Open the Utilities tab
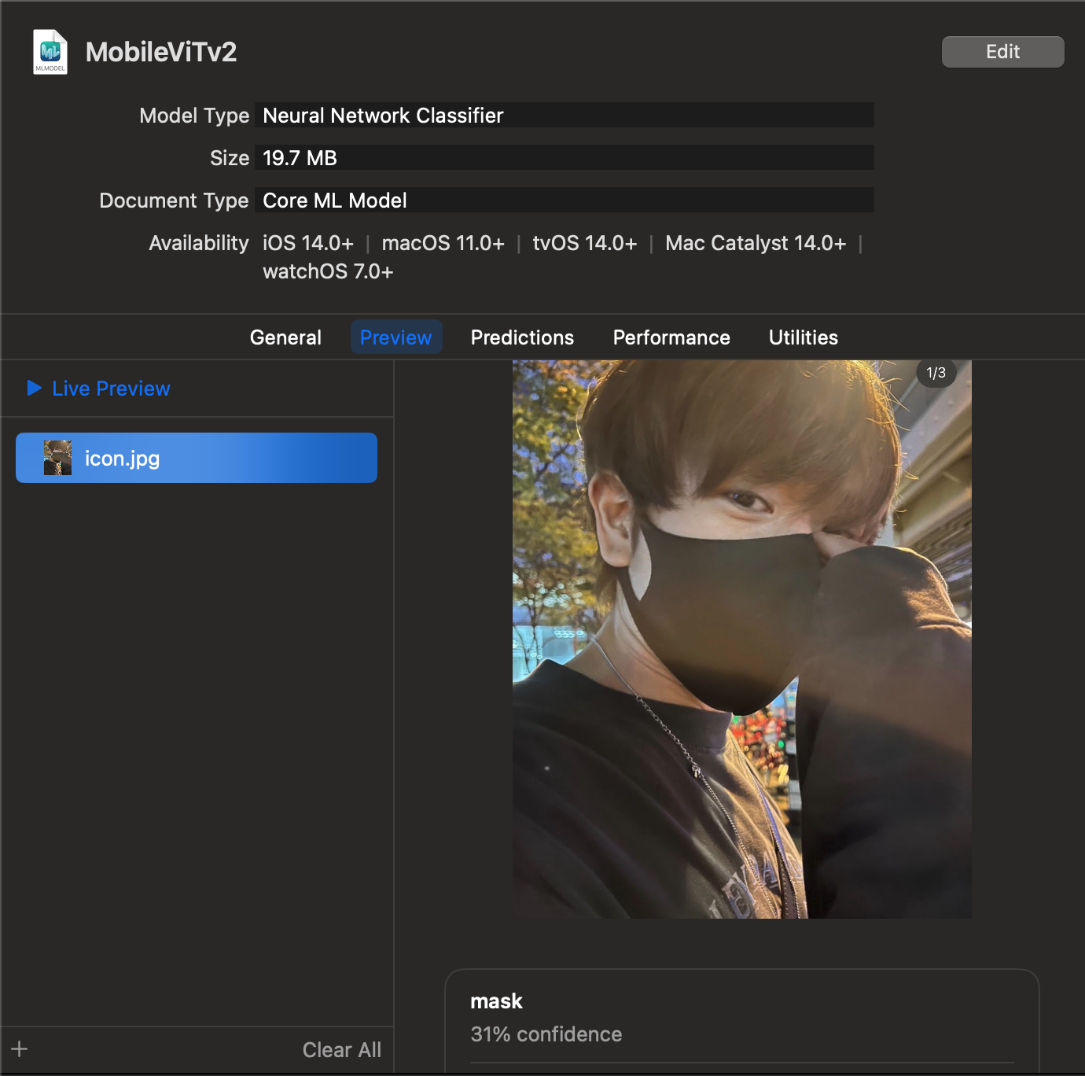Image resolution: width=1085 pixels, height=1076 pixels. 803,337
